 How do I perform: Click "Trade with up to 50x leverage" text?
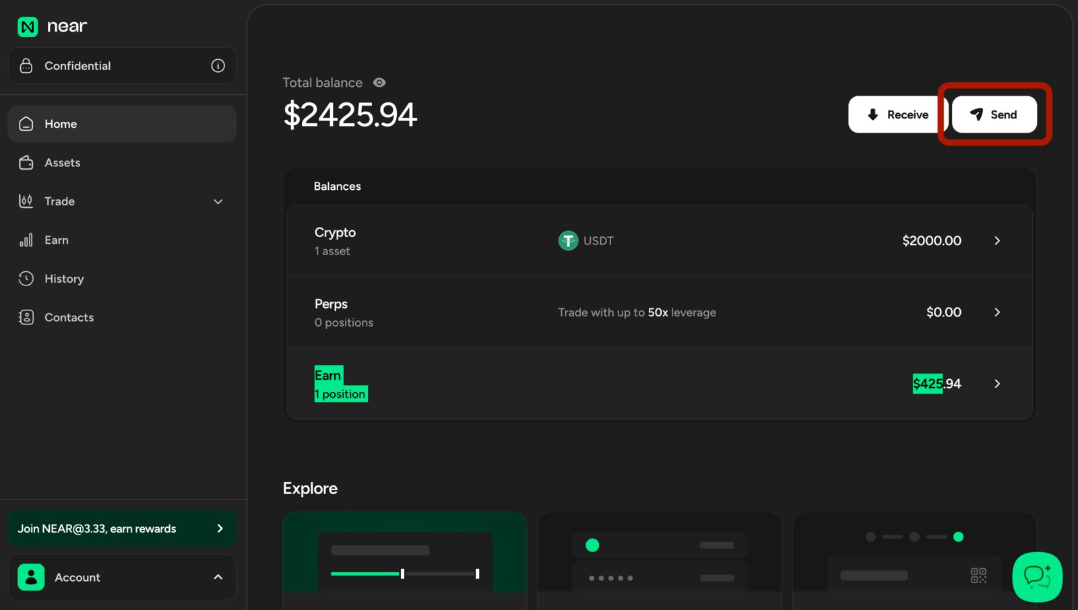(x=637, y=312)
